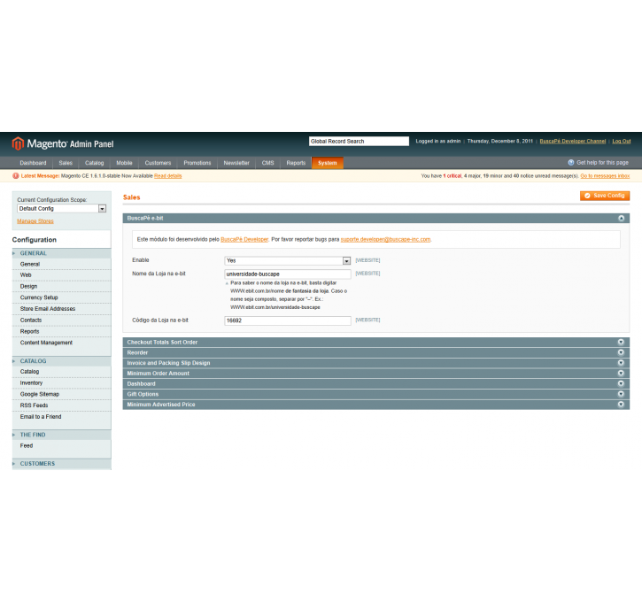
Task: Click the Read details link
Action: click(x=168, y=176)
